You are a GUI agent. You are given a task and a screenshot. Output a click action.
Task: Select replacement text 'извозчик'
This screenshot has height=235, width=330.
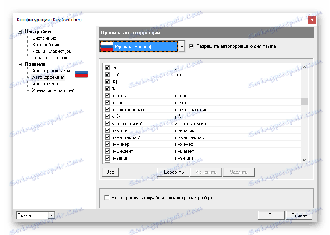point(184,130)
